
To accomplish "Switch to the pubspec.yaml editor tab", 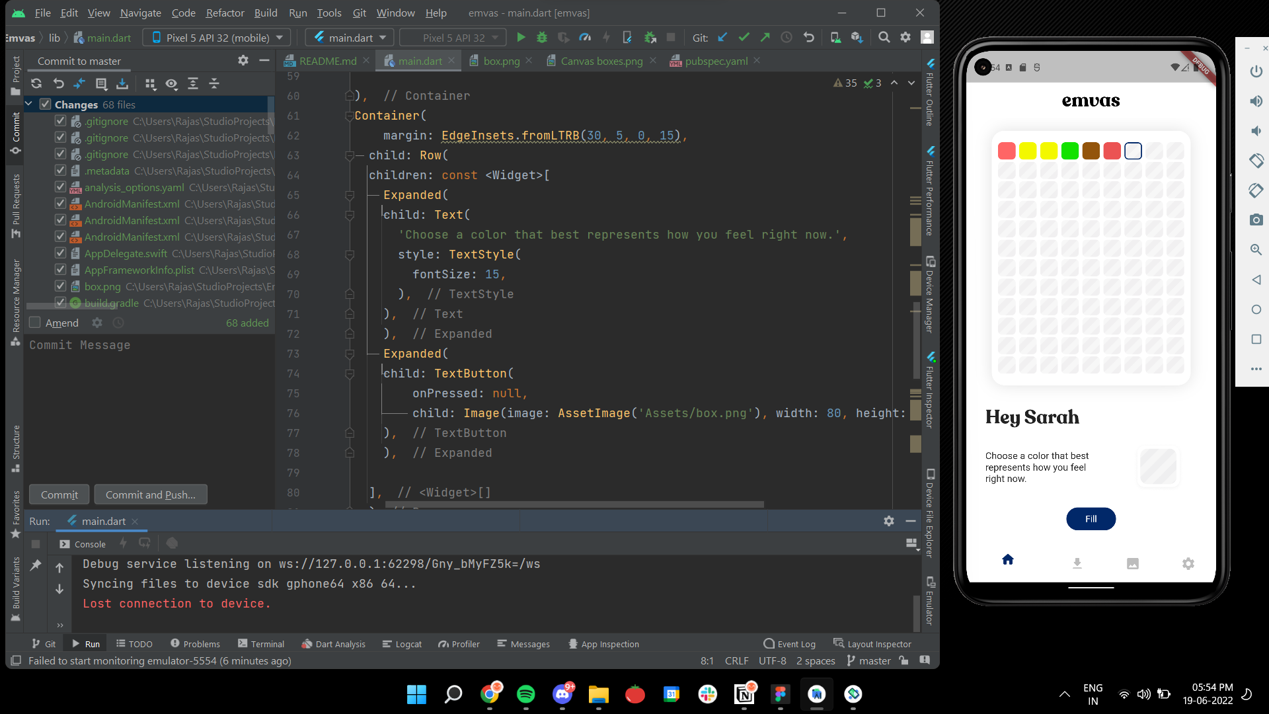I will [716, 61].
